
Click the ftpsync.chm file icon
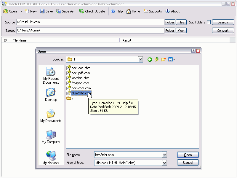[x=69, y=83]
